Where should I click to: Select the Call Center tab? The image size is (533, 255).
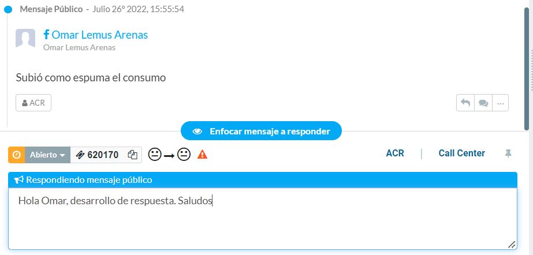(461, 153)
